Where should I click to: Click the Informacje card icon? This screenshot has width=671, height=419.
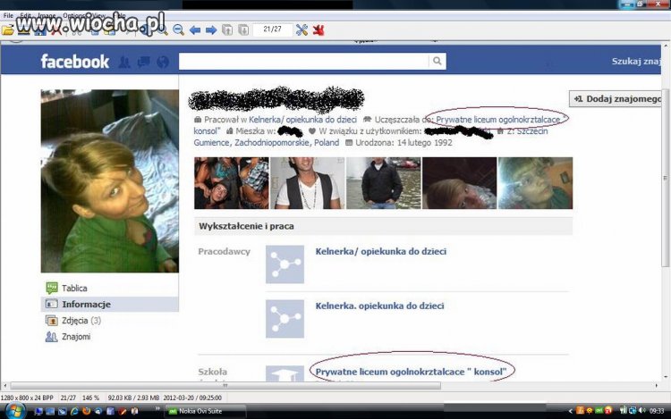[x=52, y=304]
